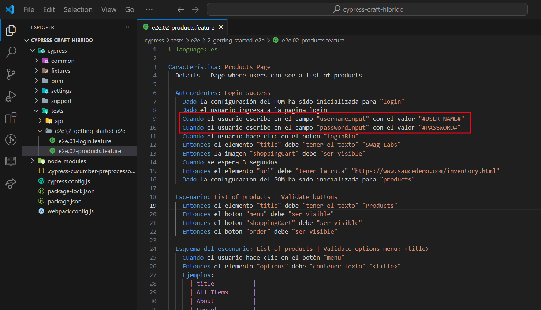Navigate back with the left arrow
541x310 pixels.
[181, 9]
